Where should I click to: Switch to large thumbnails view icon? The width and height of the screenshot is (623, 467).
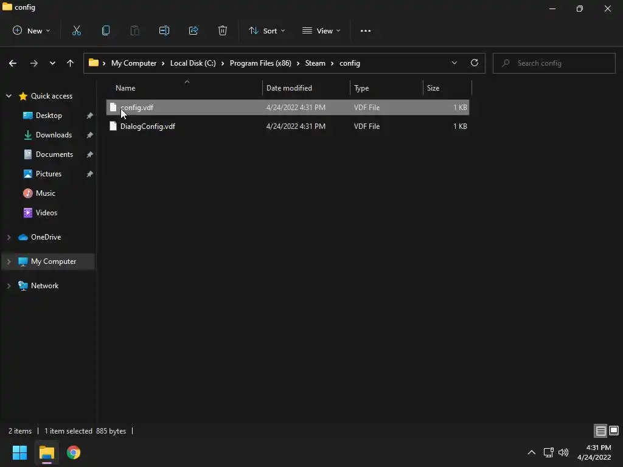pos(614,431)
